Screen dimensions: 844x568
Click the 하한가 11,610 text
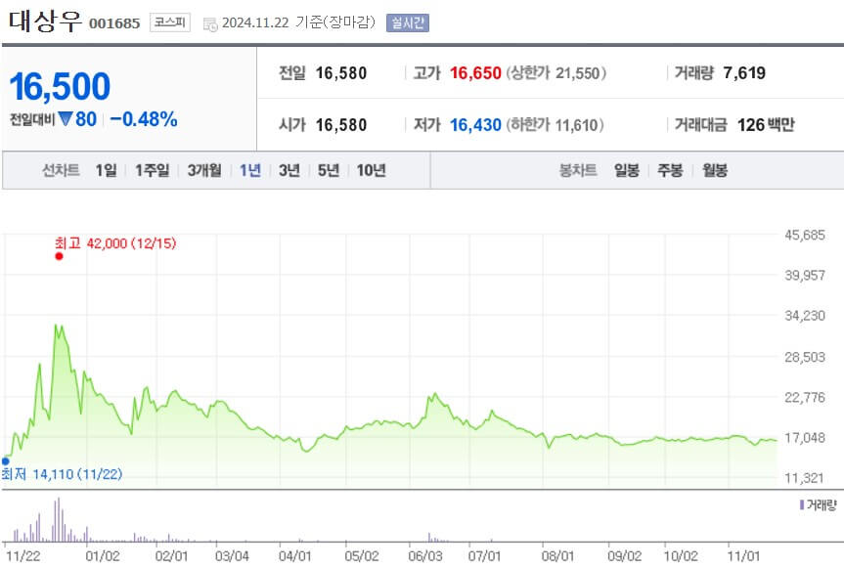point(555,125)
